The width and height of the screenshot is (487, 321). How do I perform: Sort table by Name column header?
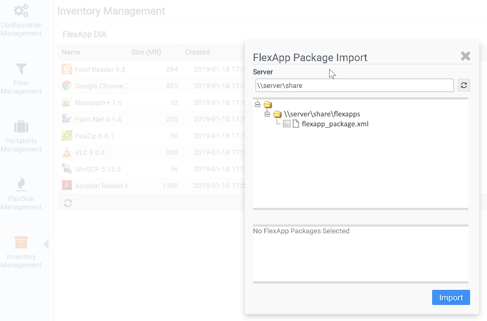pos(71,52)
